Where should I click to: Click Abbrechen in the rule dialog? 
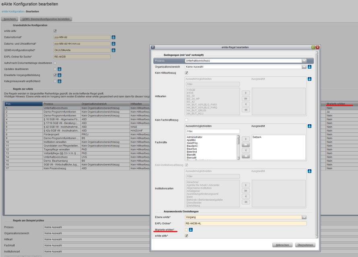pos(282,245)
